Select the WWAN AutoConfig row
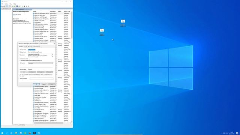The height and width of the screenshot is (135, 240). coord(52,21)
